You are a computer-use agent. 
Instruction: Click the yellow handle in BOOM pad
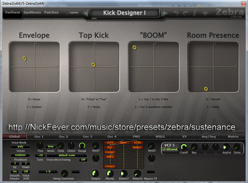pyautogui.click(x=134, y=47)
